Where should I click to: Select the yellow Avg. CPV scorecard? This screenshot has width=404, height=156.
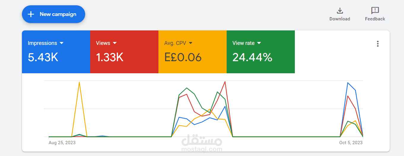(x=193, y=52)
